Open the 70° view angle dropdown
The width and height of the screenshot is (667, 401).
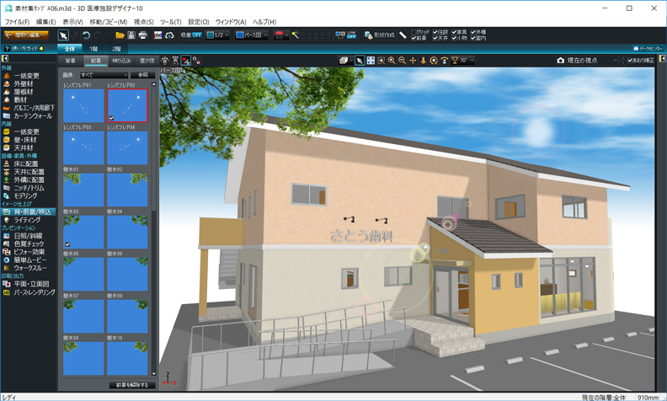point(462,61)
